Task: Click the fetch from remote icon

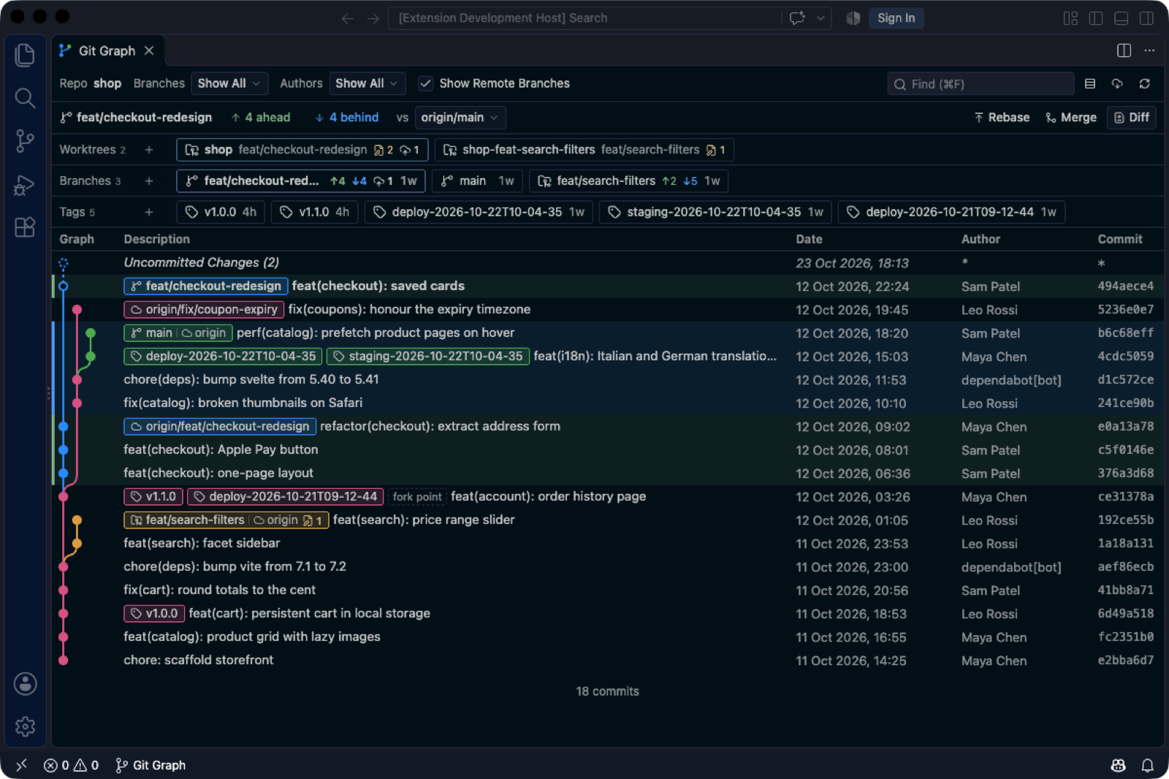Action: pyautogui.click(x=1117, y=84)
